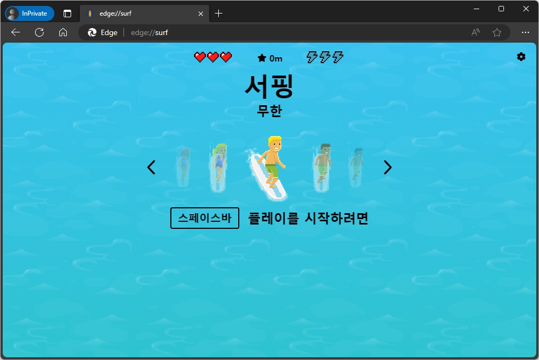The width and height of the screenshot is (539, 360).
Task: Click the 플레이를 시작하려면 instruction text
Action: pyautogui.click(x=308, y=218)
